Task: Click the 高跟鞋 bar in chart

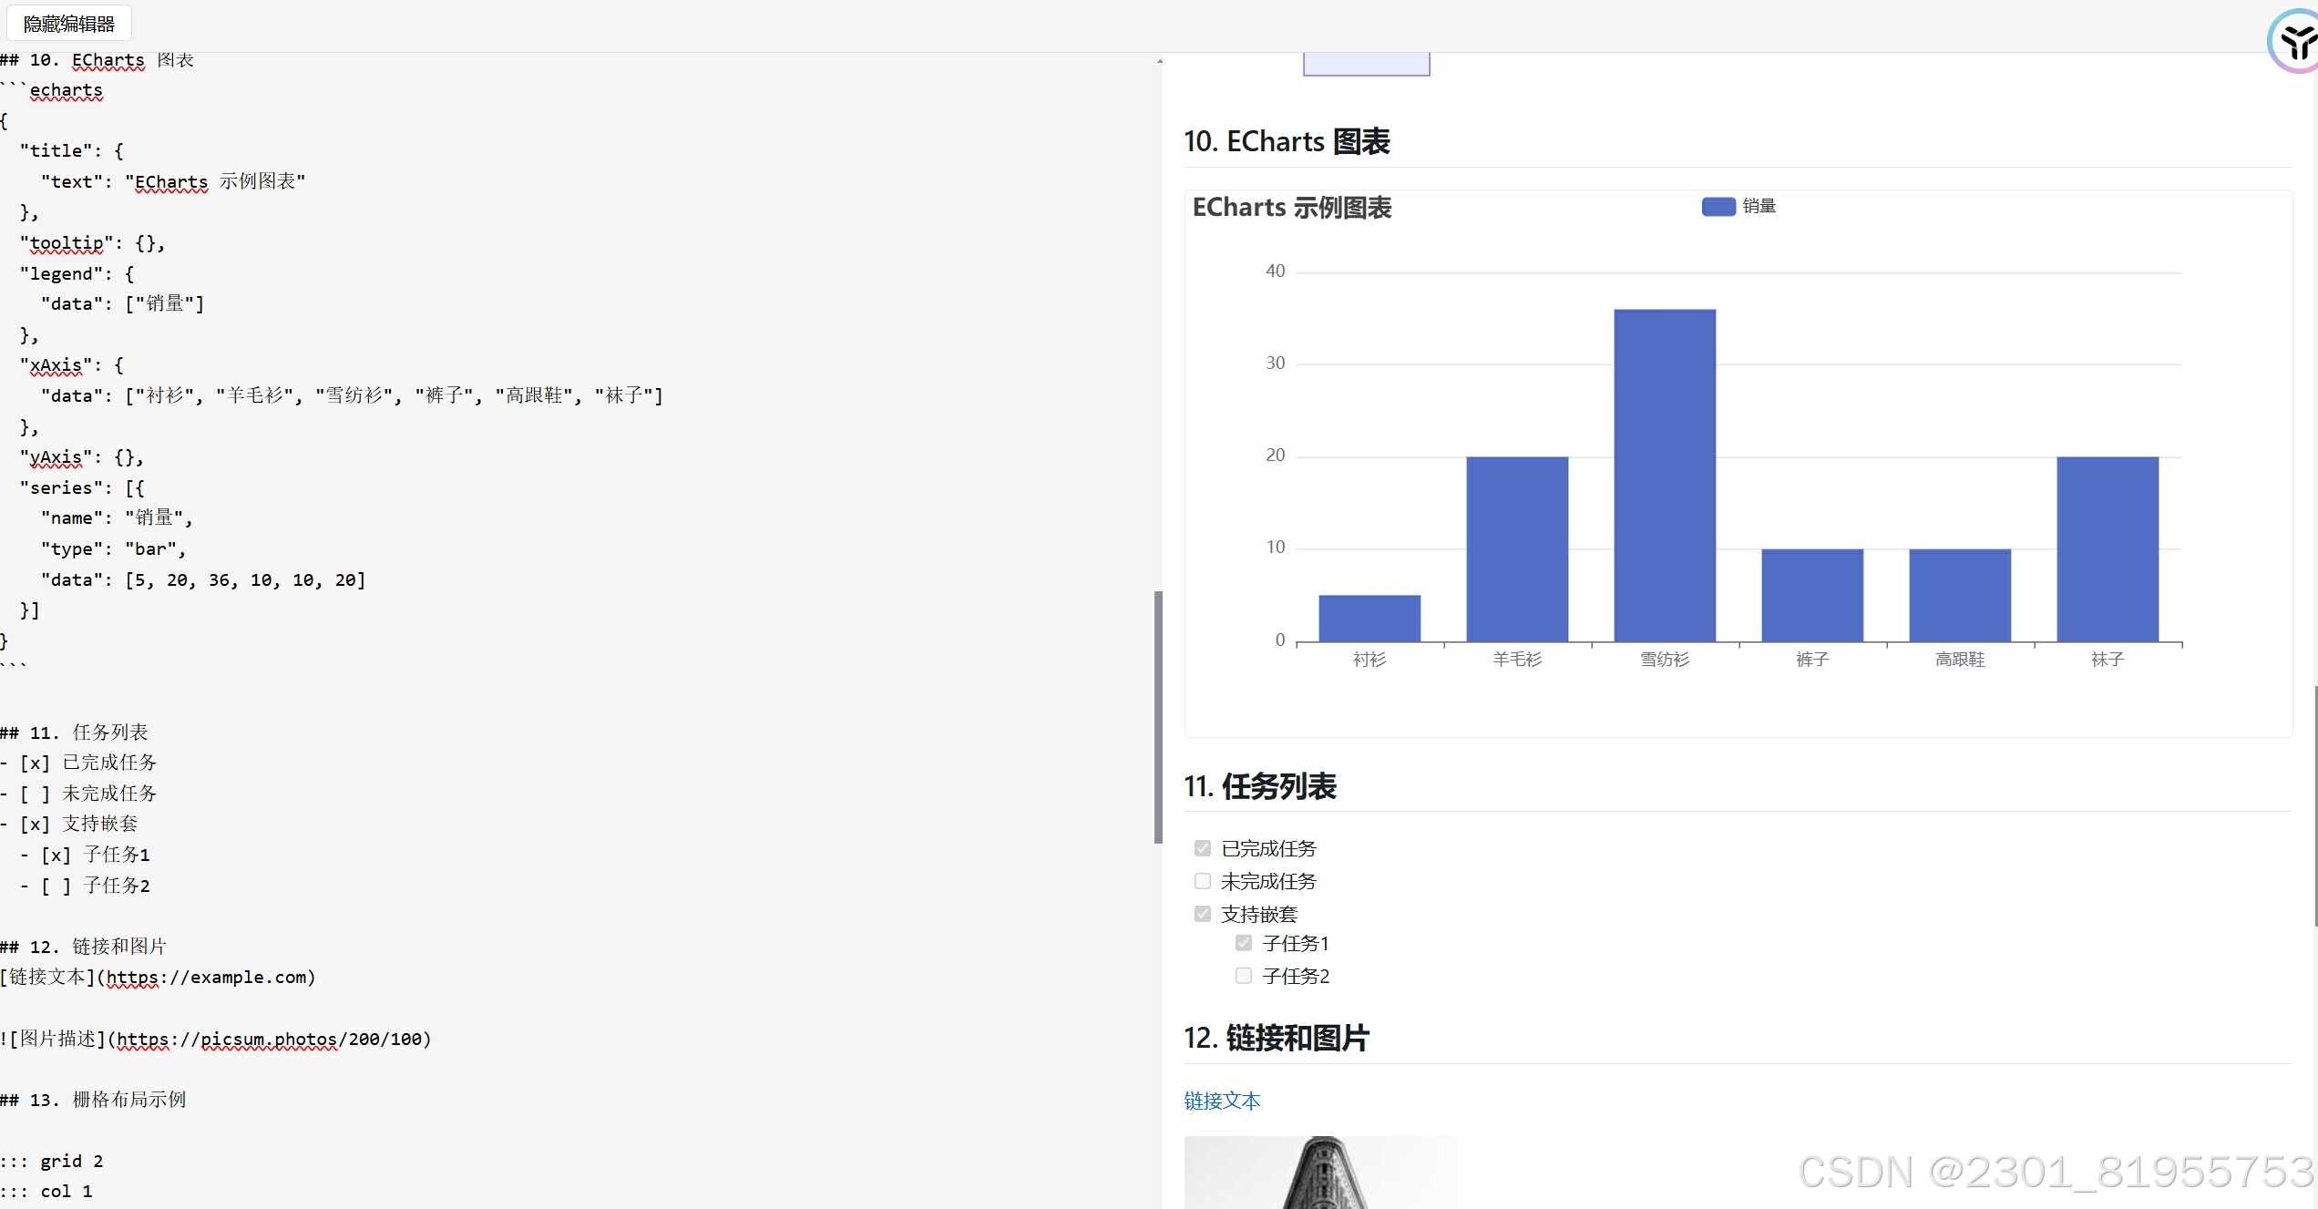Action: [x=1960, y=594]
